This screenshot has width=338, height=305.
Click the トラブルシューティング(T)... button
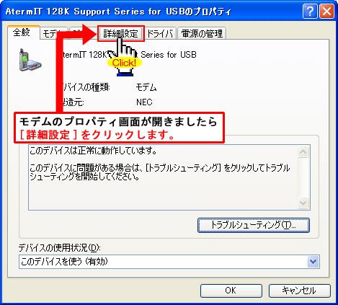(x=254, y=225)
